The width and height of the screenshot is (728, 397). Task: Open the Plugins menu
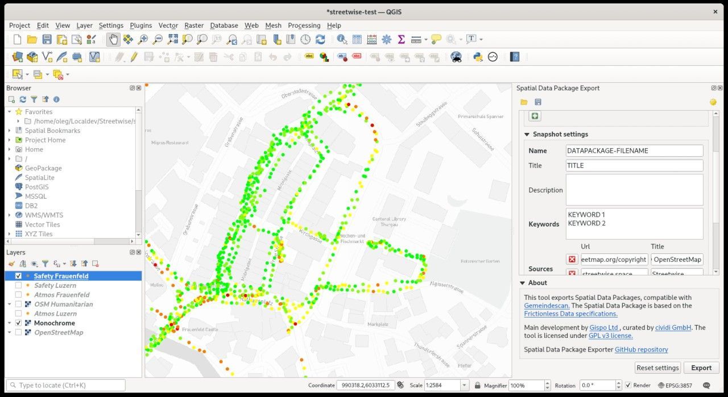[141, 26]
